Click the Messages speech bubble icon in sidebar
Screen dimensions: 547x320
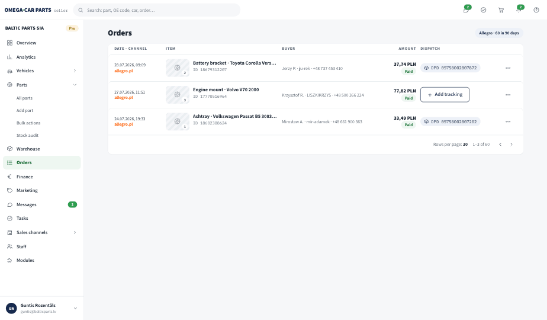pos(9,204)
